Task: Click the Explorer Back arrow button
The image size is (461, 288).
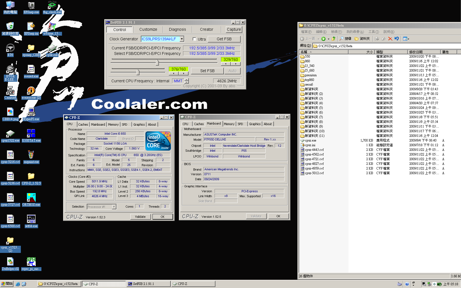Action: [x=302, y=39]
